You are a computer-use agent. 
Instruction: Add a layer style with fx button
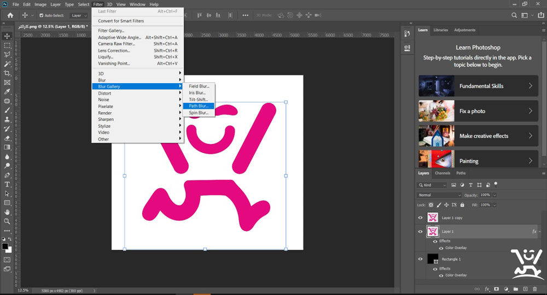tap(487, 289)
